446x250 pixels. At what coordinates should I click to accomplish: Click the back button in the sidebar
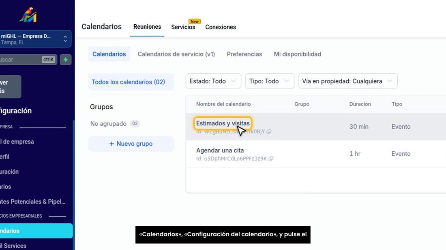click(x=11, y=87)
